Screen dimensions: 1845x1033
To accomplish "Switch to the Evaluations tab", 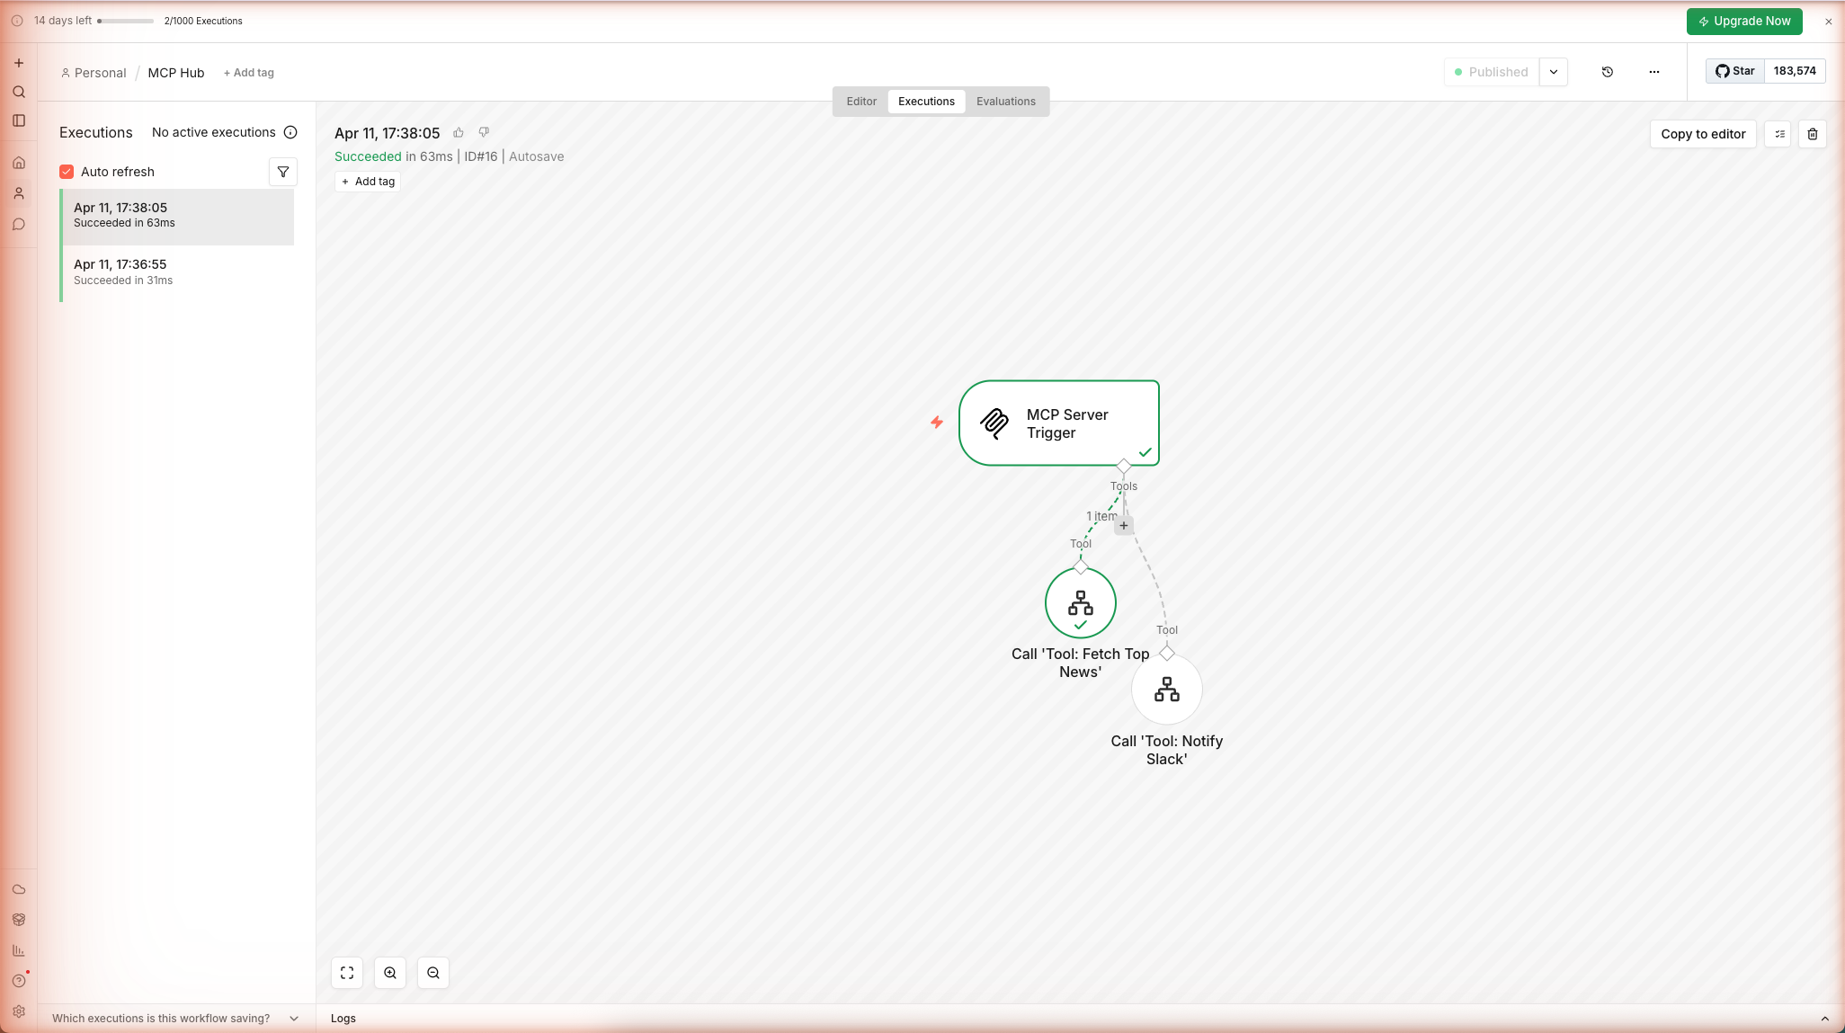I will (x=1005, y=102).
